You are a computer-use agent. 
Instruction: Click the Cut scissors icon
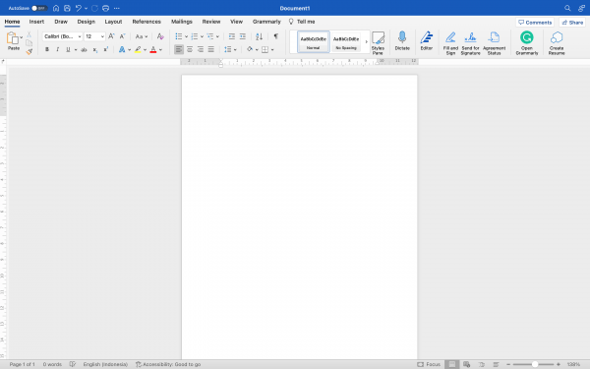(29, 34)
